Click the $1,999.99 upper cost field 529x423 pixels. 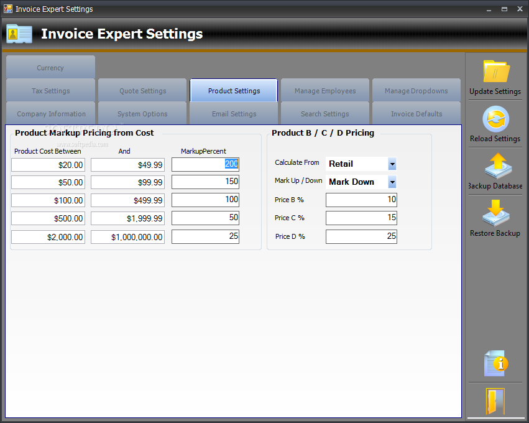[127, 218]
